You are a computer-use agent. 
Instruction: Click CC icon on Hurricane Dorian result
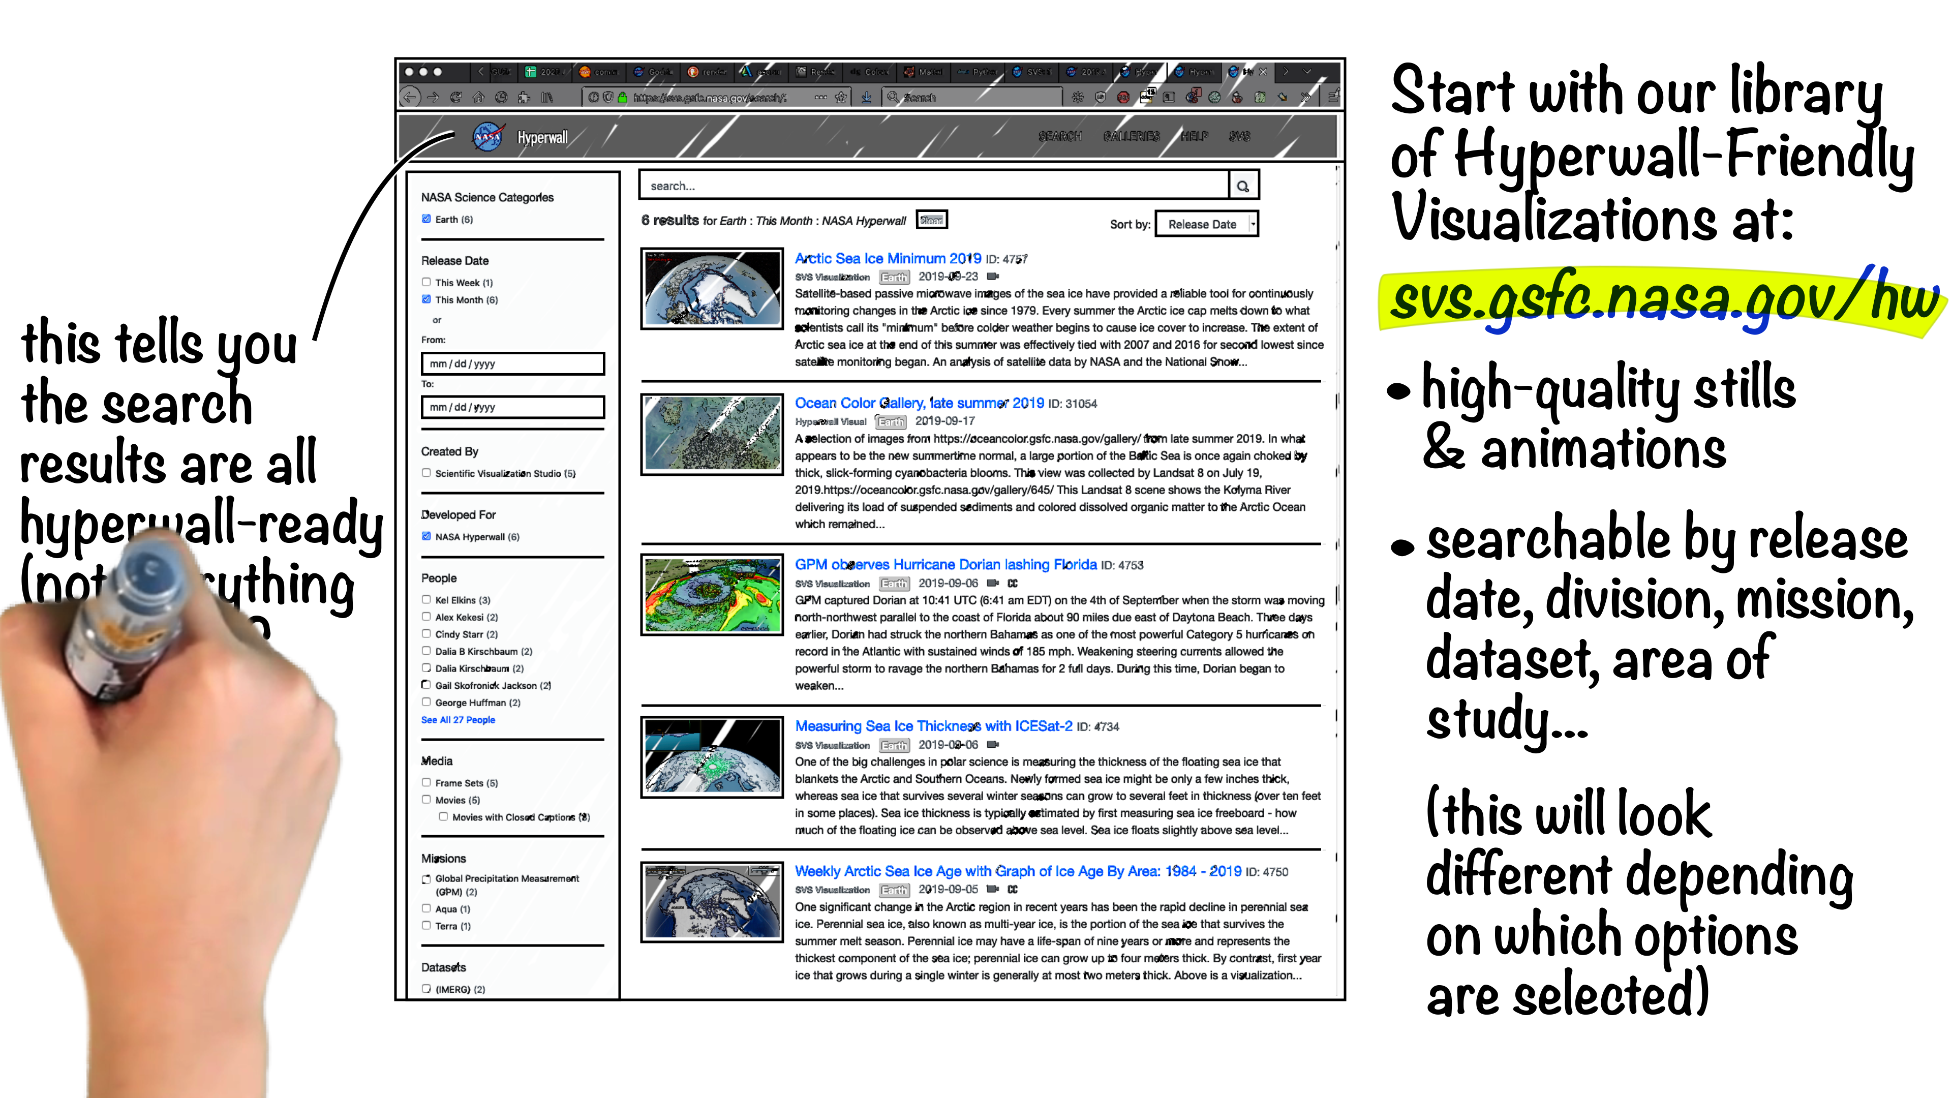[1013, 584]
